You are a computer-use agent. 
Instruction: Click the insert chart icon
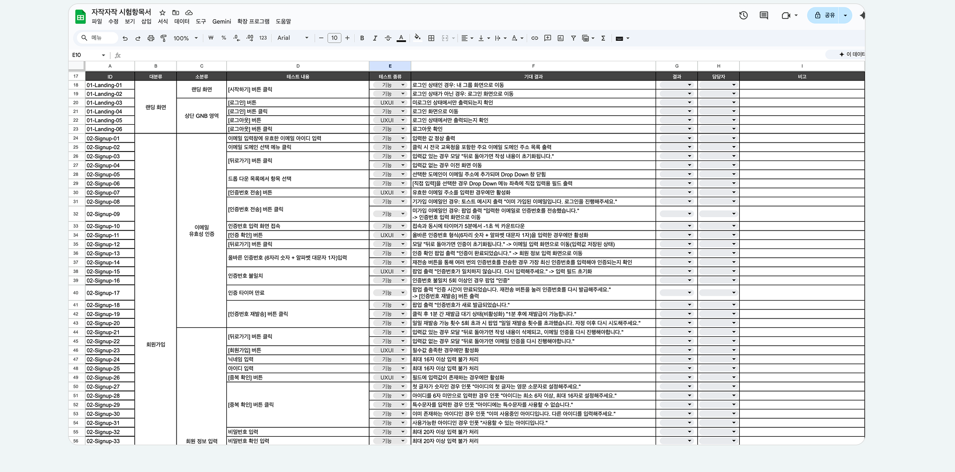(x=561, y=38)
